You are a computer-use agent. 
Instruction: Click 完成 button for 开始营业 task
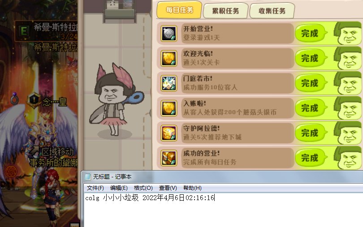310,33
